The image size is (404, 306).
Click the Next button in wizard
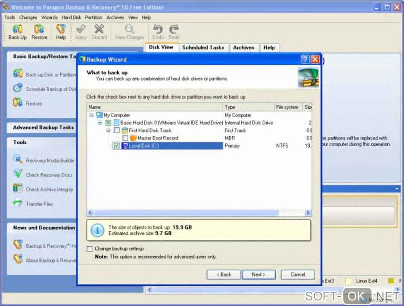pyautogui.click(x=259, y=275)
